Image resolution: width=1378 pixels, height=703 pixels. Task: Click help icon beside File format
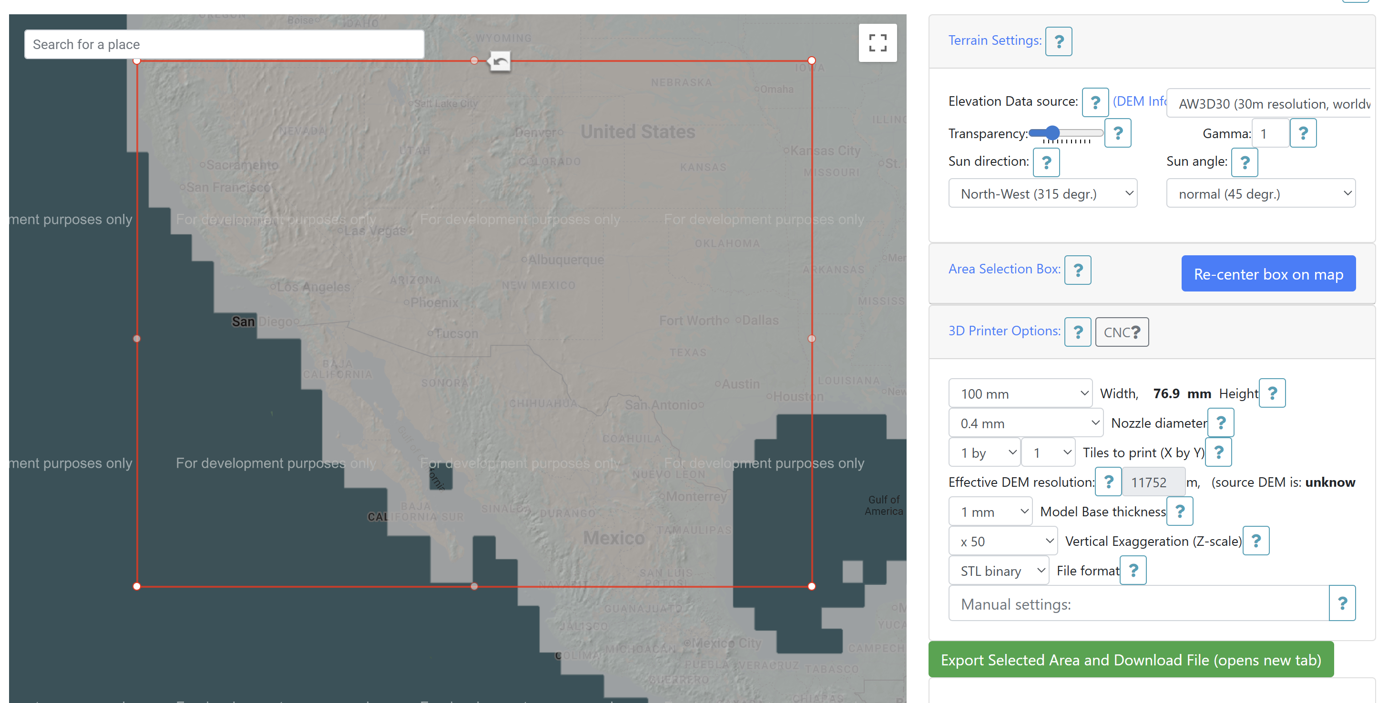1133,571
